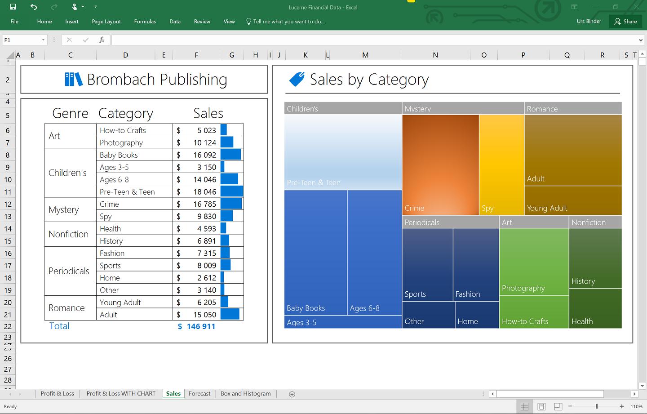Image resolution: width=647 pixels, height=414 pixels.
Task: Click the Share button
Action: [x=626, y=21]
